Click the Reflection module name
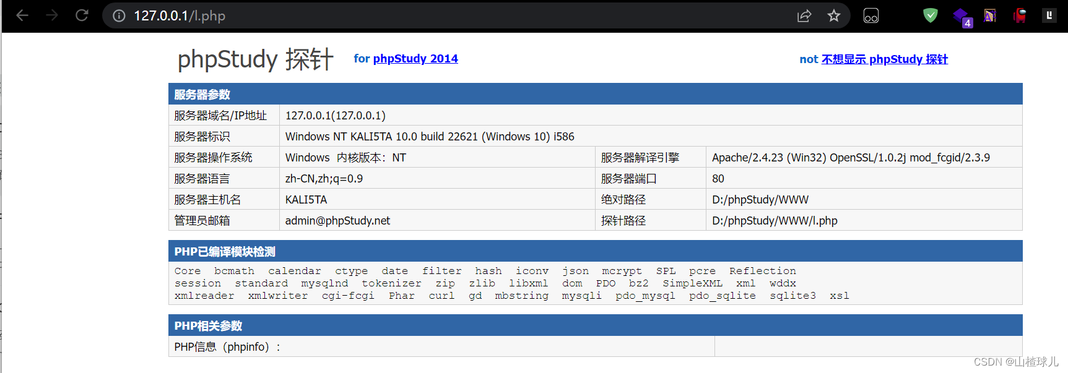Image resolution: width=1068 pixels, height=373 pixels. click(763, 271)
